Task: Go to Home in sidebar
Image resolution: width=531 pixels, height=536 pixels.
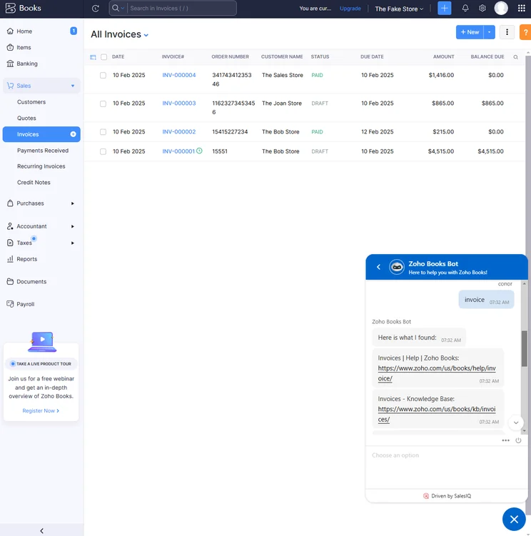Action: click(x=24, y=31)
